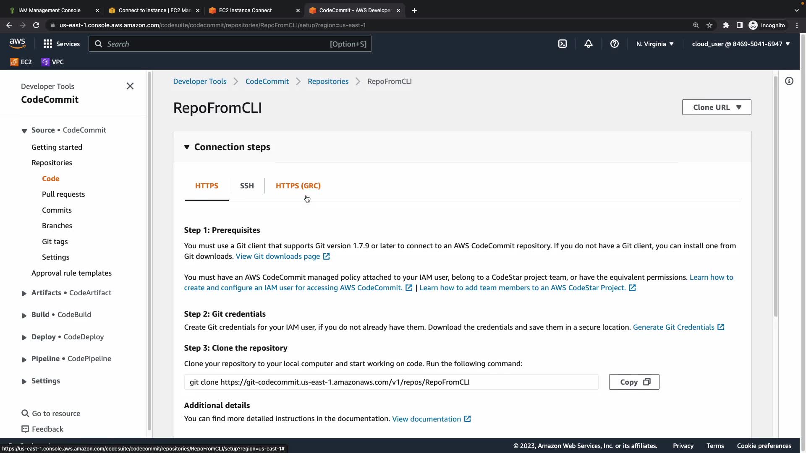Open Pull requests in the sidebar
Screen dimensions: 806x453
click(63, 194)
